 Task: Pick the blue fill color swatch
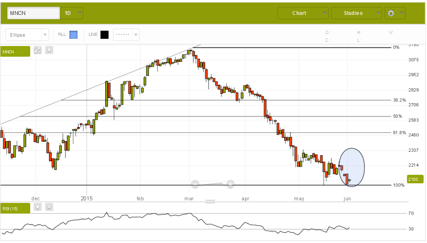pos(73,35)
